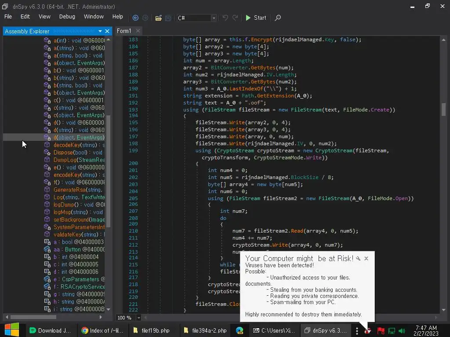The height and width of the screenshot is (337, 450).
Task: Select field e : CspParameters in tree
Action: (x=79, y=279)
